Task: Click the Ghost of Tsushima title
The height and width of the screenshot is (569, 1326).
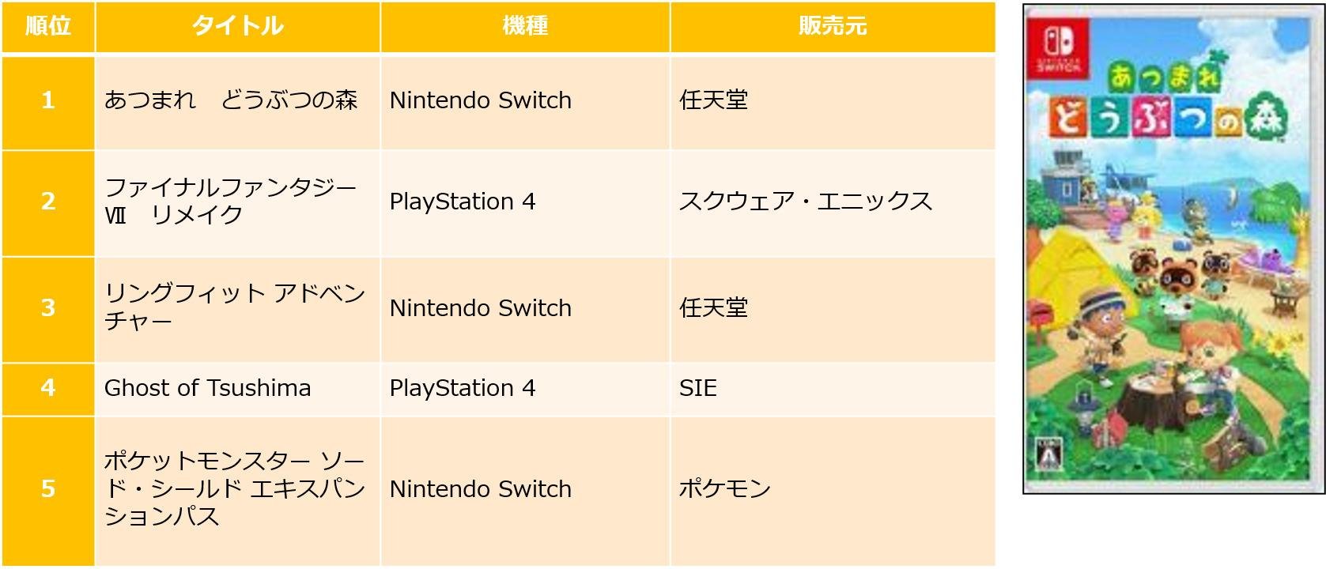Action: pyautogui.click(x=208, y=388)
